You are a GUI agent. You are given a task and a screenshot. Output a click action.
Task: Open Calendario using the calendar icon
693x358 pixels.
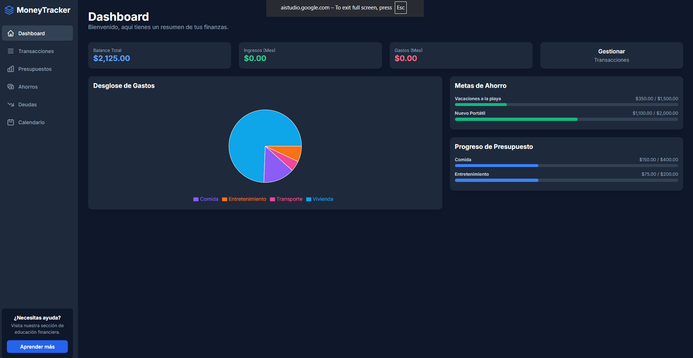[x=11, y=122]
